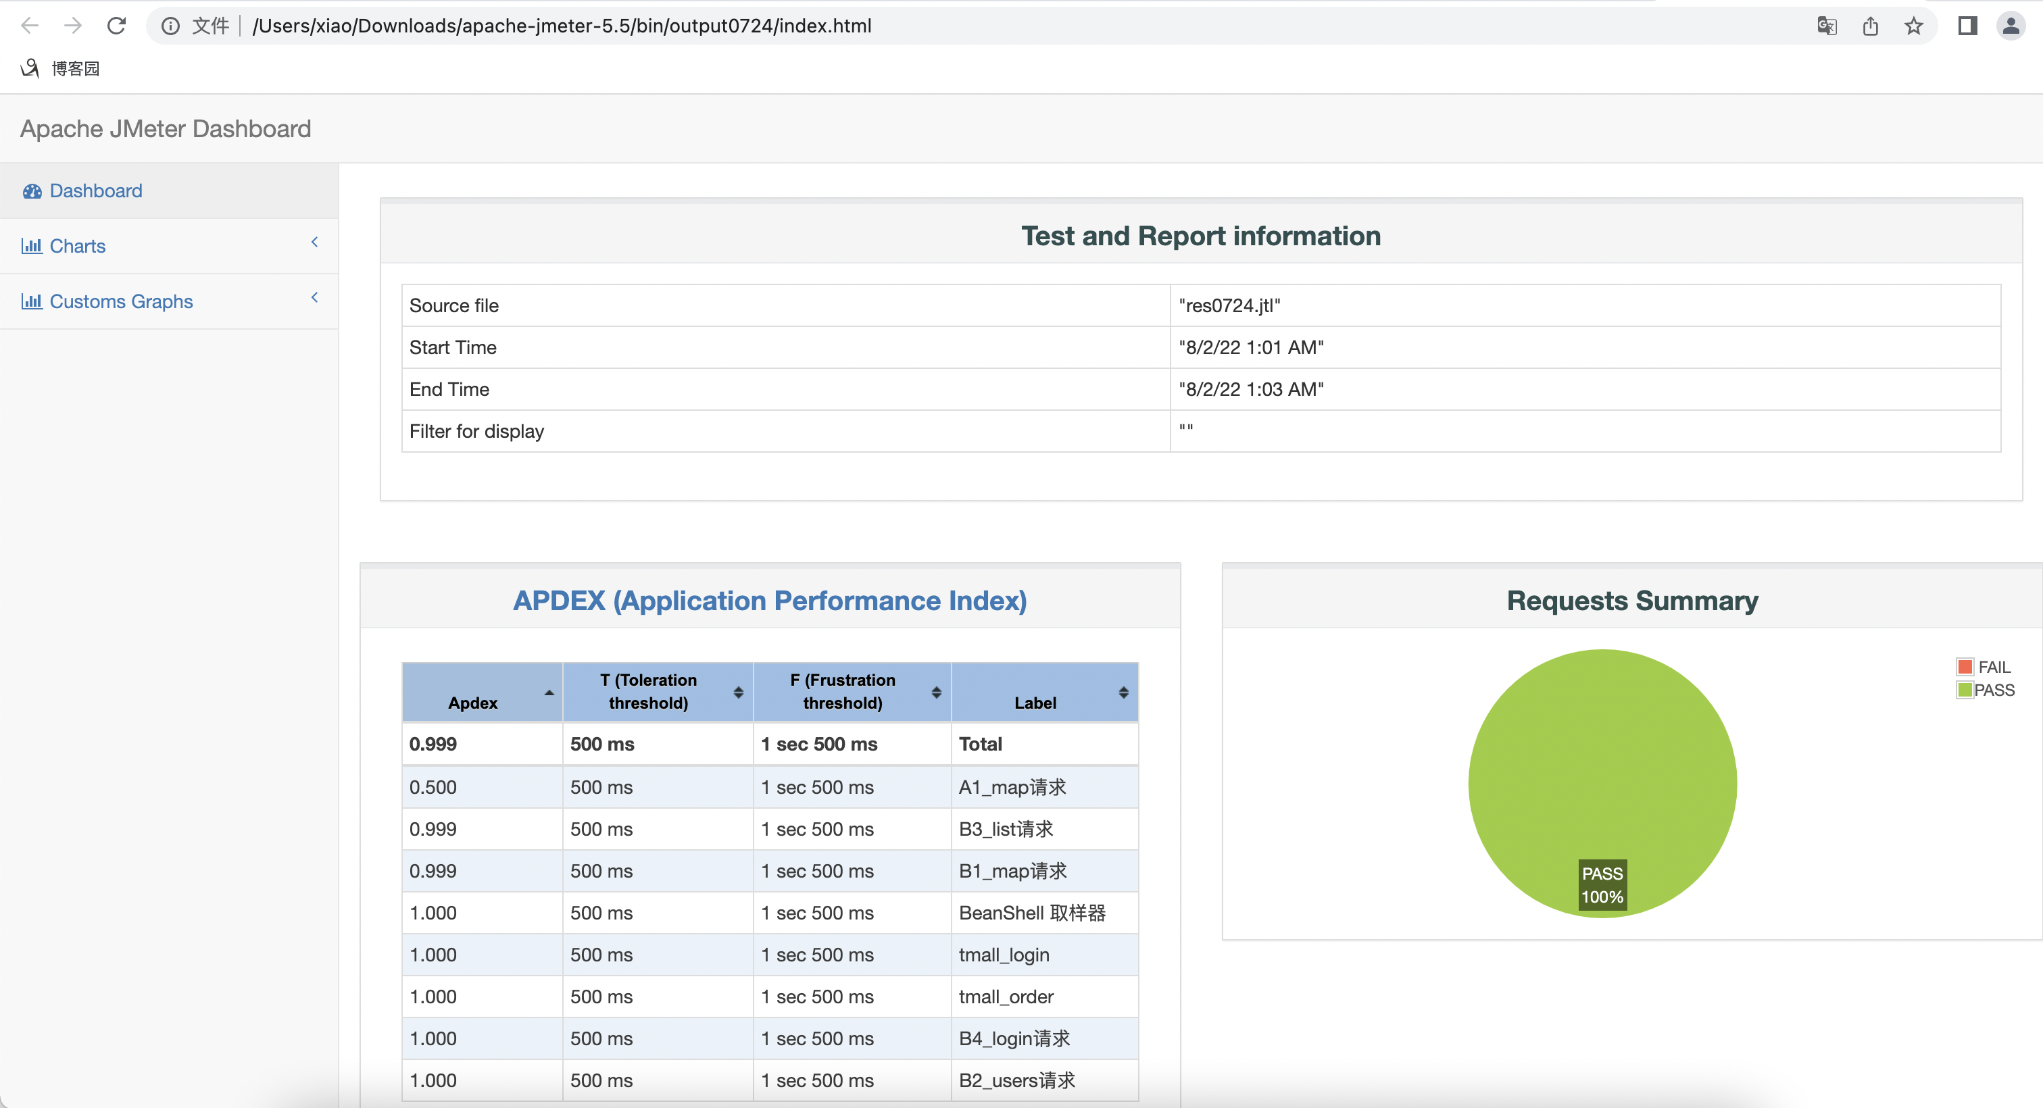The width and height of the screenshot is (2043, 1108).
Task: Bookmark this page with the star icon
Action: coord(1913,26)
